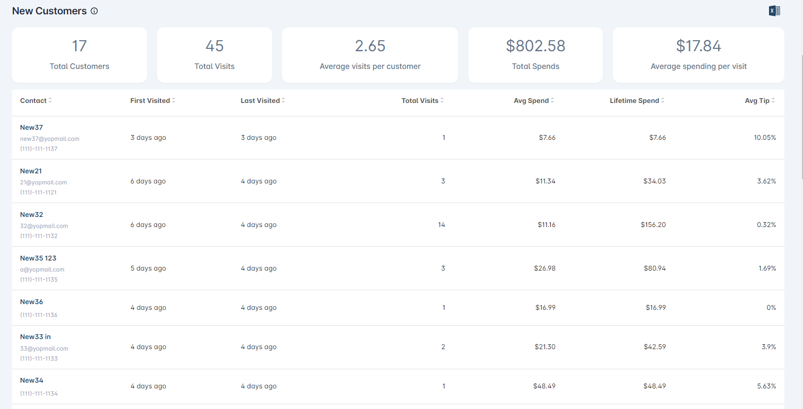This screenshot has width=803, height=409.
Task: Click the Excel export icon
Action: (774, 11)
